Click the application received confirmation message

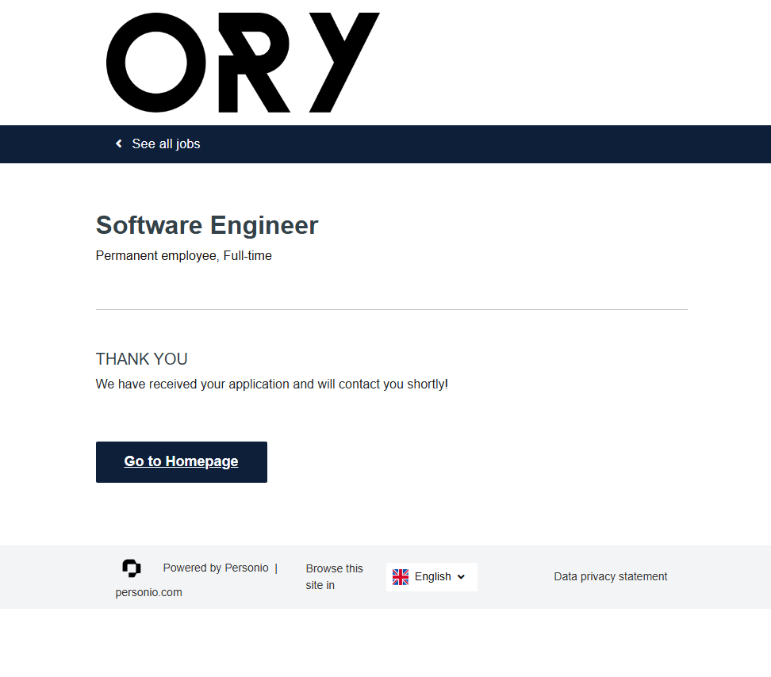click(272, 384)
